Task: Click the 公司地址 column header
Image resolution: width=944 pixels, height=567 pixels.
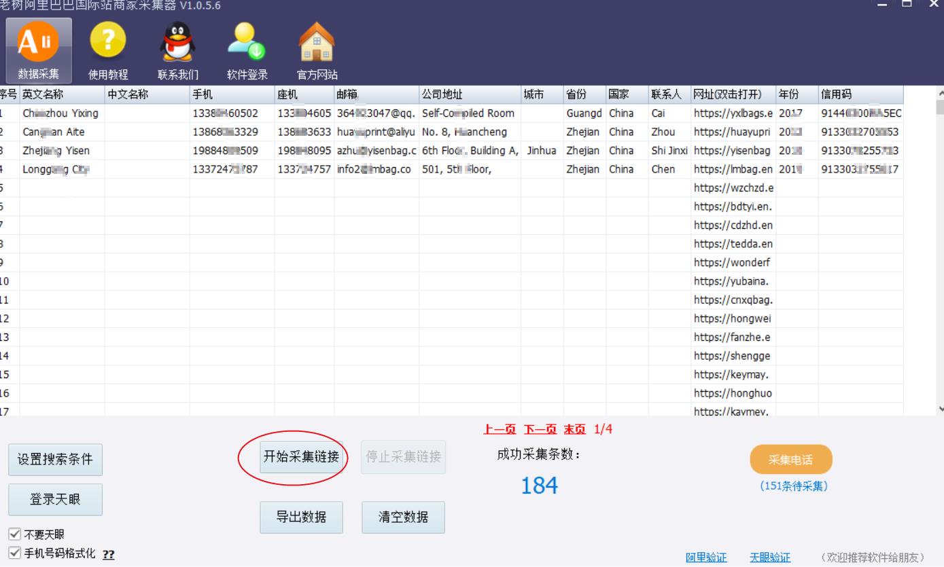Action: click(470, 95)
